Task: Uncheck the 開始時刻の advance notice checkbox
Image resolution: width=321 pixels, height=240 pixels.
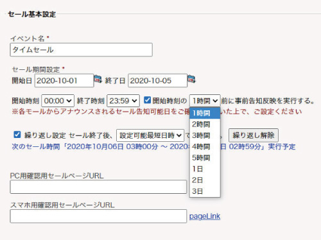Action: (147, 100)
